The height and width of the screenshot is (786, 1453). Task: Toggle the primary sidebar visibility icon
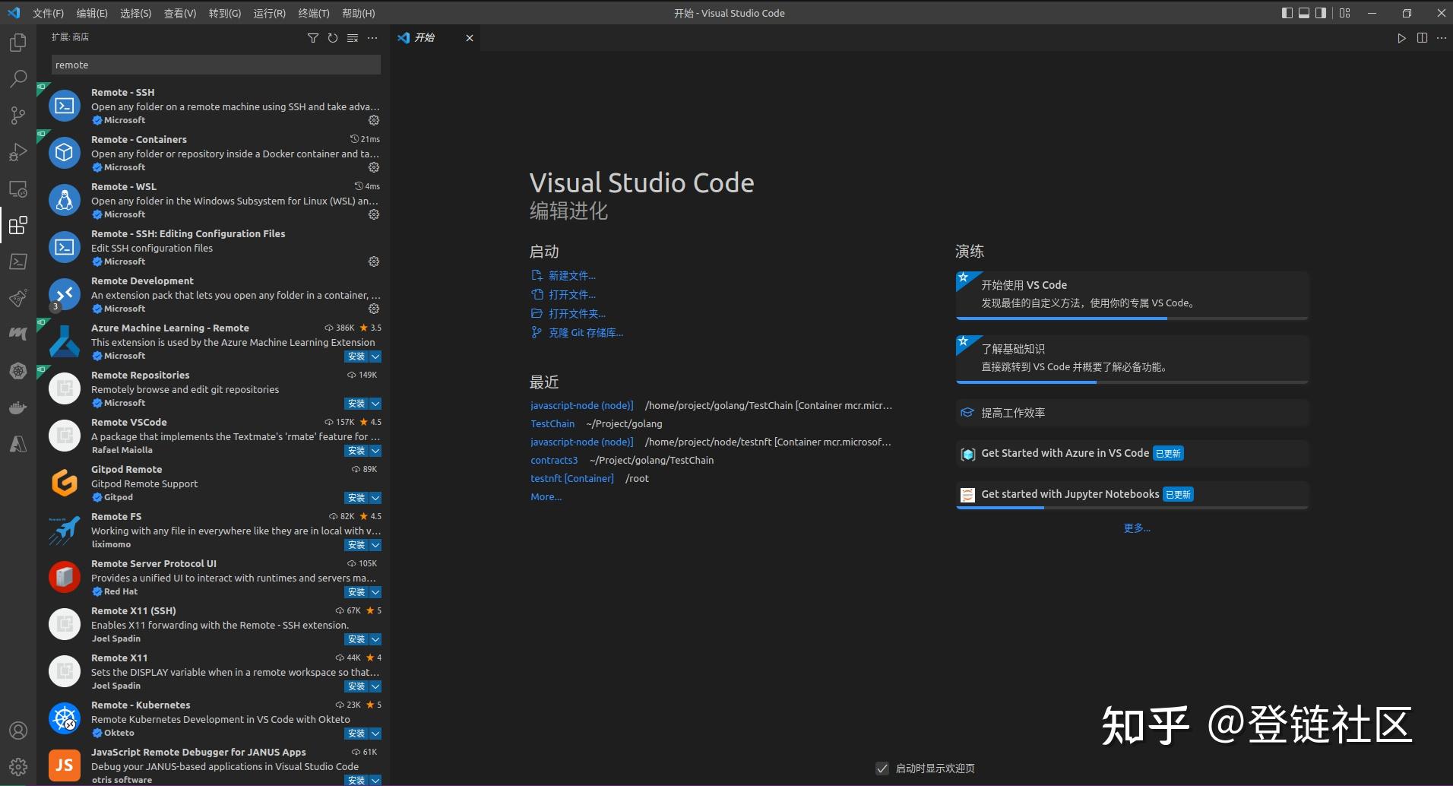point(1287,13)
